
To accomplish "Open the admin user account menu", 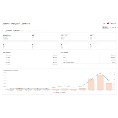I will (113, 23).
